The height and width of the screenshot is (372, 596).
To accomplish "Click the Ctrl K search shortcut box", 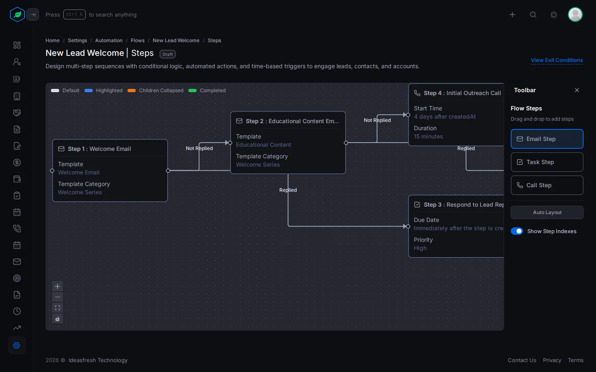I will tap(74, 14).
